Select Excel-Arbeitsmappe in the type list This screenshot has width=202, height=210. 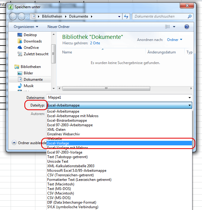coord(119,111)
